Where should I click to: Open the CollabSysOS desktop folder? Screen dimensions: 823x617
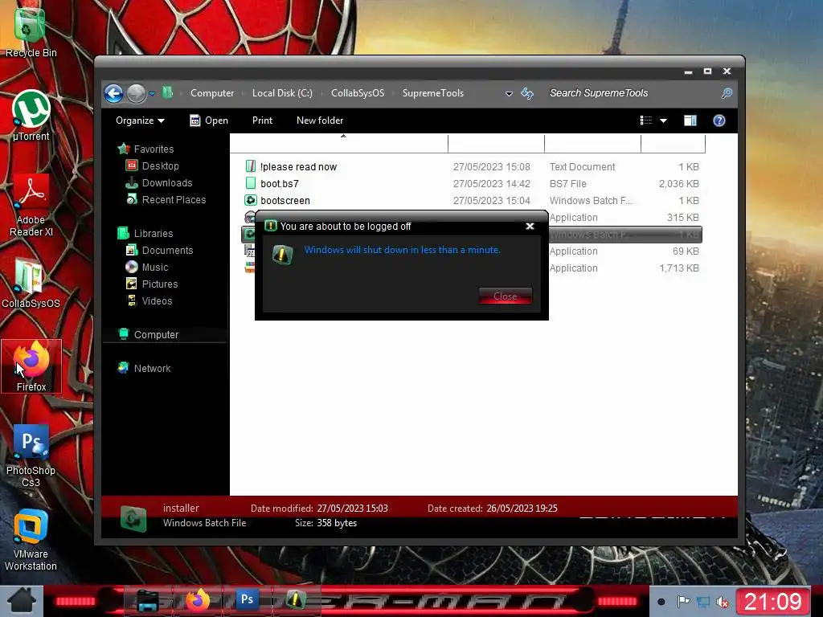(31, 284)
